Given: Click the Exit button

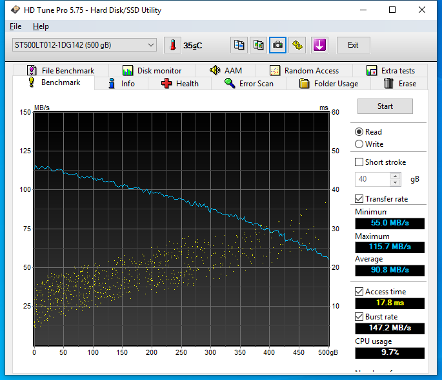Looking at the screenshot, I should [x=353, y=45].
